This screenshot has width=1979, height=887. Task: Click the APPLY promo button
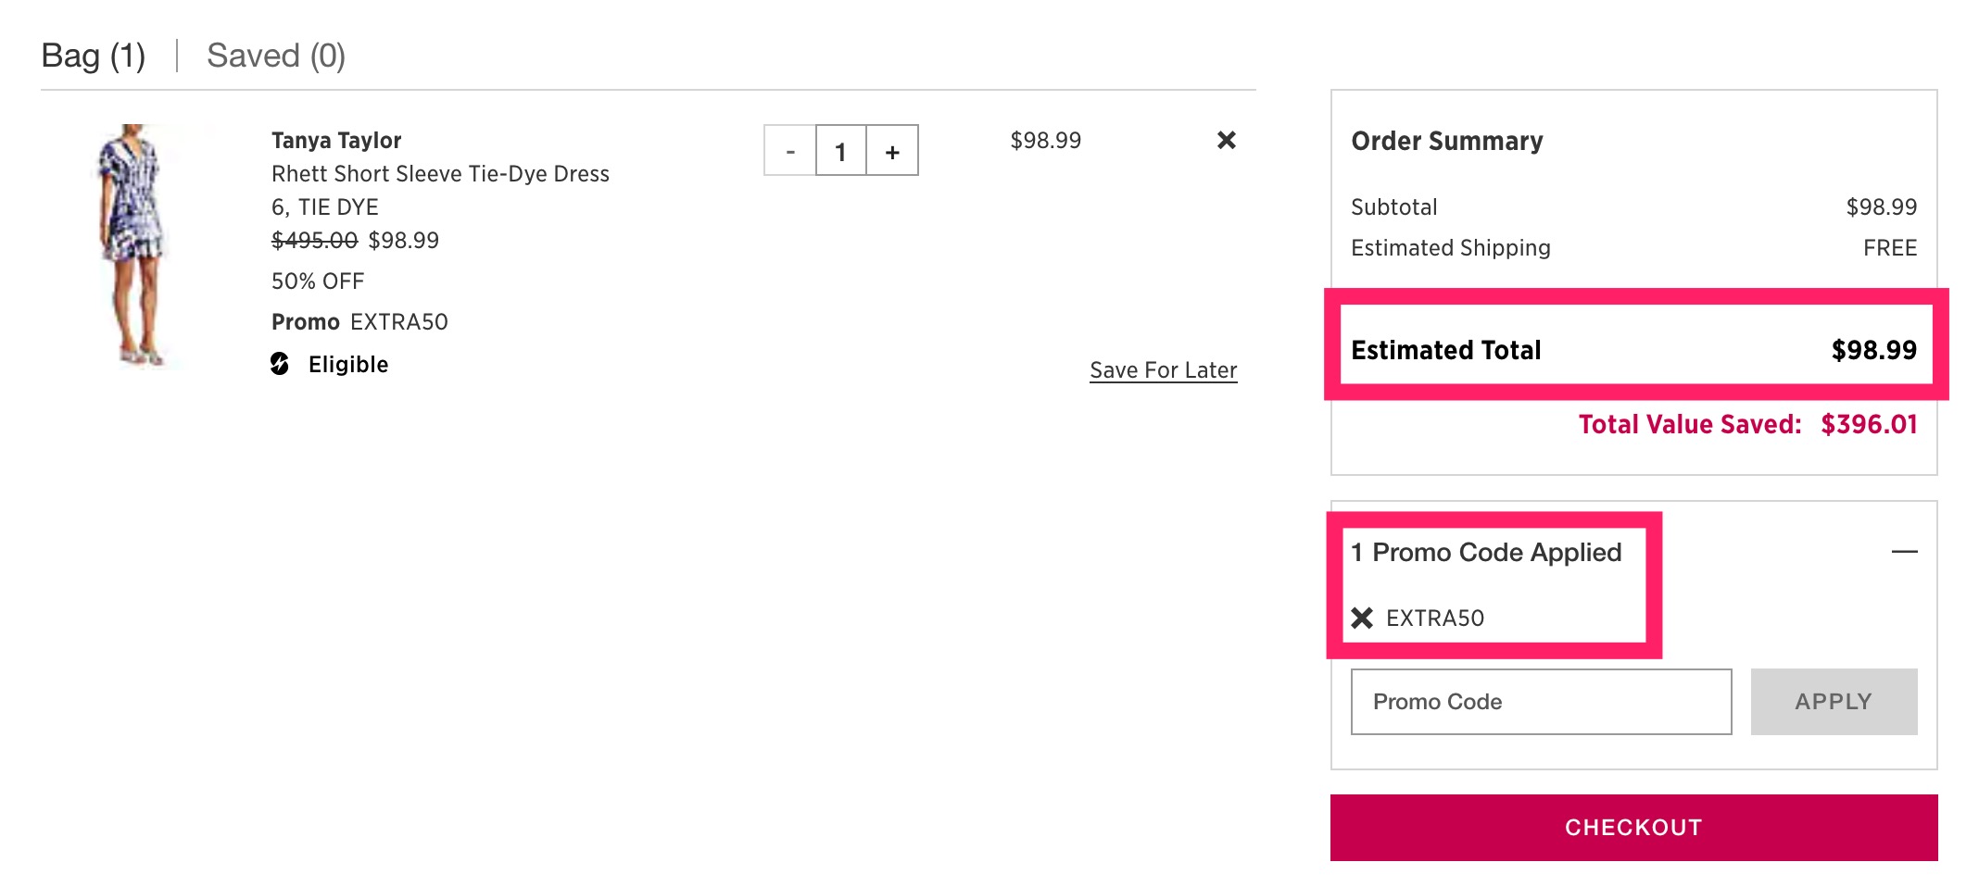point(1834,702)
